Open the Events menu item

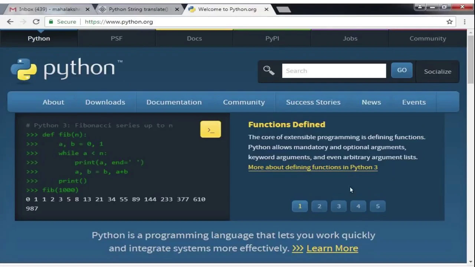point(414,102)
